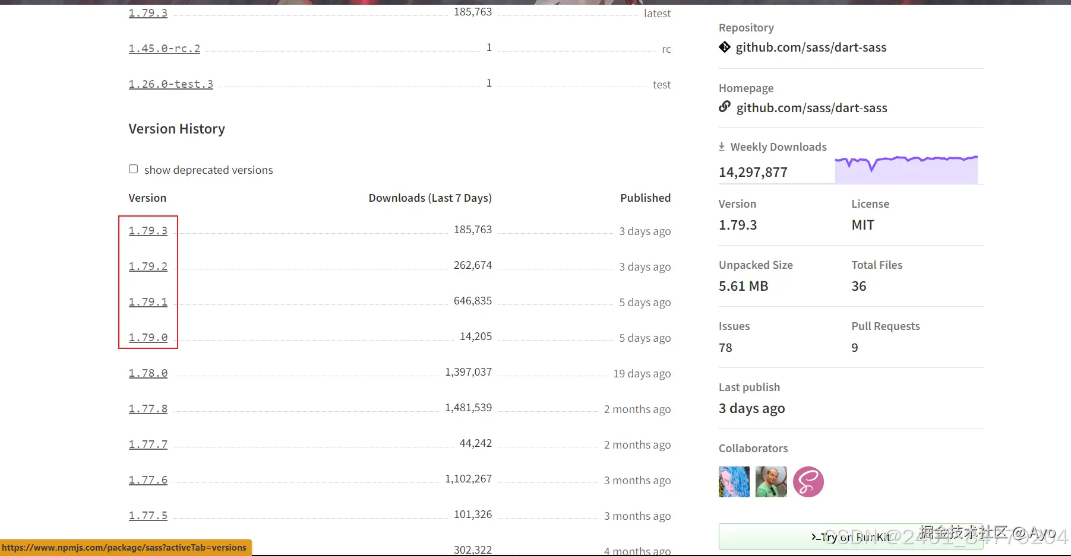Open version 1.79.2 link
The image size is (1071, 556).
(x=148, y=266)
